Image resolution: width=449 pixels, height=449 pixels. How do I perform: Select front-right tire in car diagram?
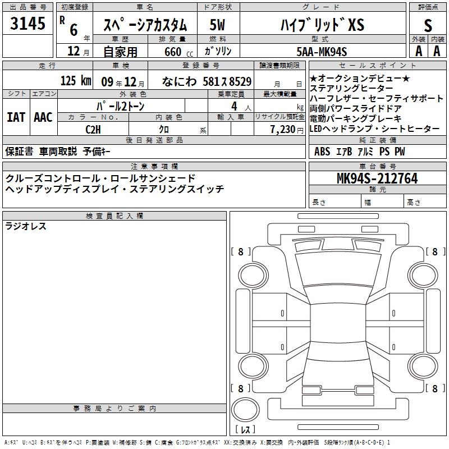(423, 276)
